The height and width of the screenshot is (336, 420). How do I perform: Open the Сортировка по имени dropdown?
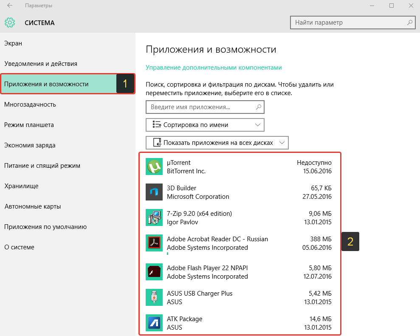pos(205,125)
